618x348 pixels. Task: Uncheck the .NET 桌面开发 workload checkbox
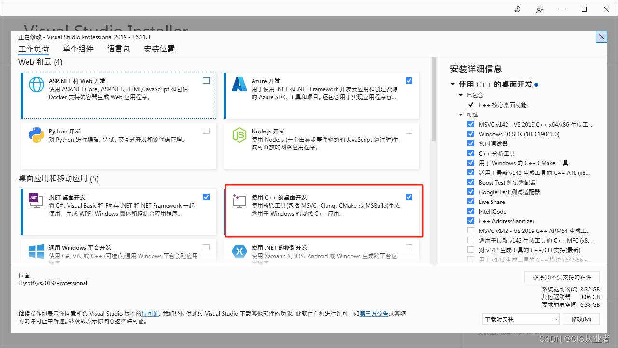coord(206,197)
